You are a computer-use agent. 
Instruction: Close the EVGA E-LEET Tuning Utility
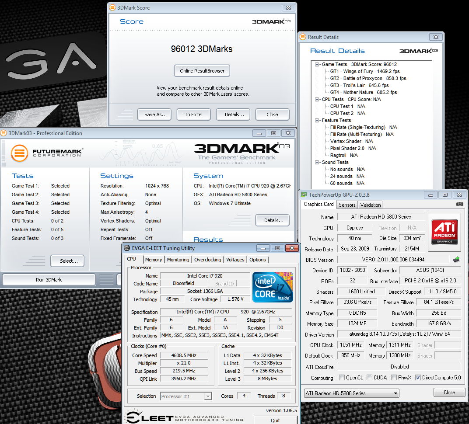(292, 248)
